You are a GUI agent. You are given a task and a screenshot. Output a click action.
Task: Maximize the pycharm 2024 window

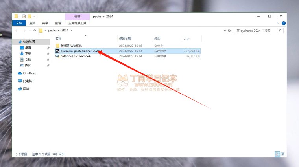tap(269, 17)
